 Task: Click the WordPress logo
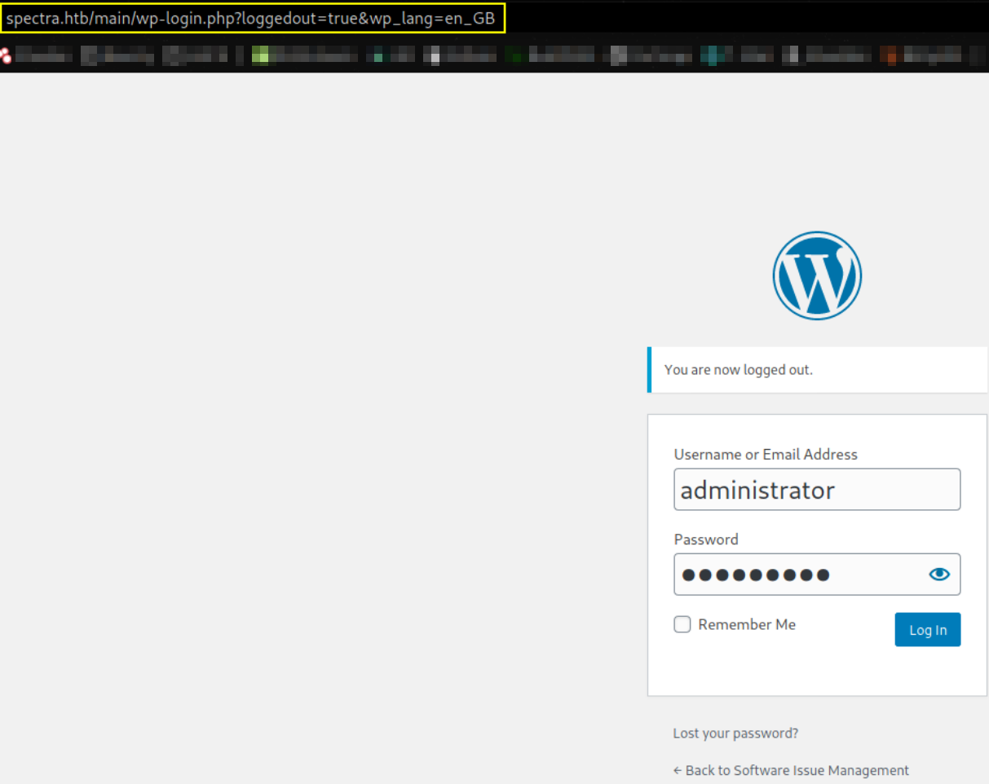coord(817,275)
